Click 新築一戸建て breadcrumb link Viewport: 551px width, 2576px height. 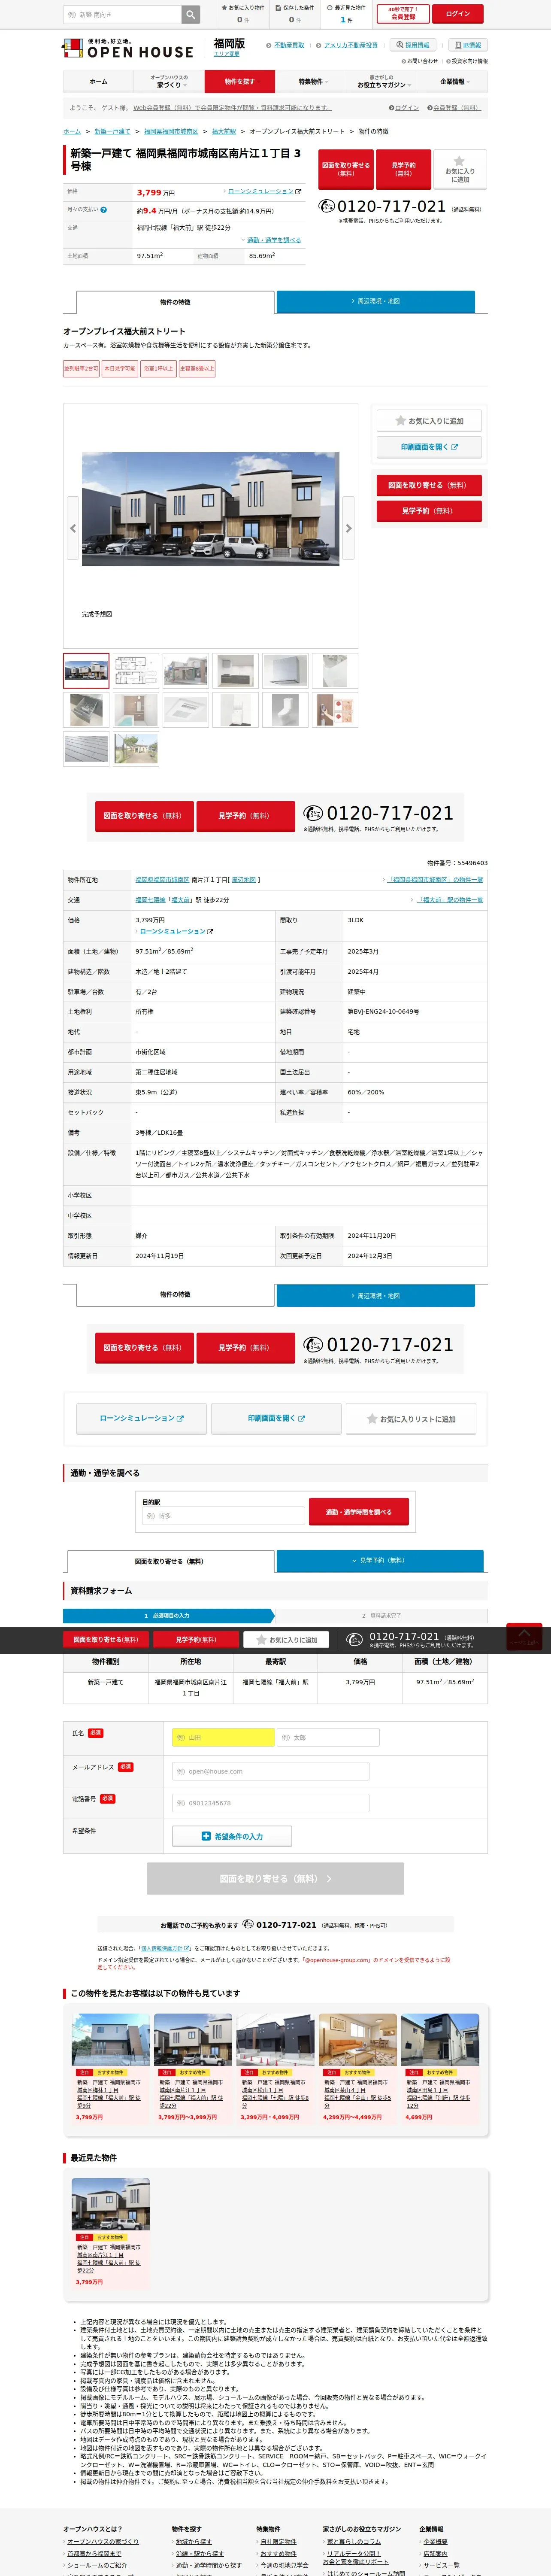(x=112, y=131)
